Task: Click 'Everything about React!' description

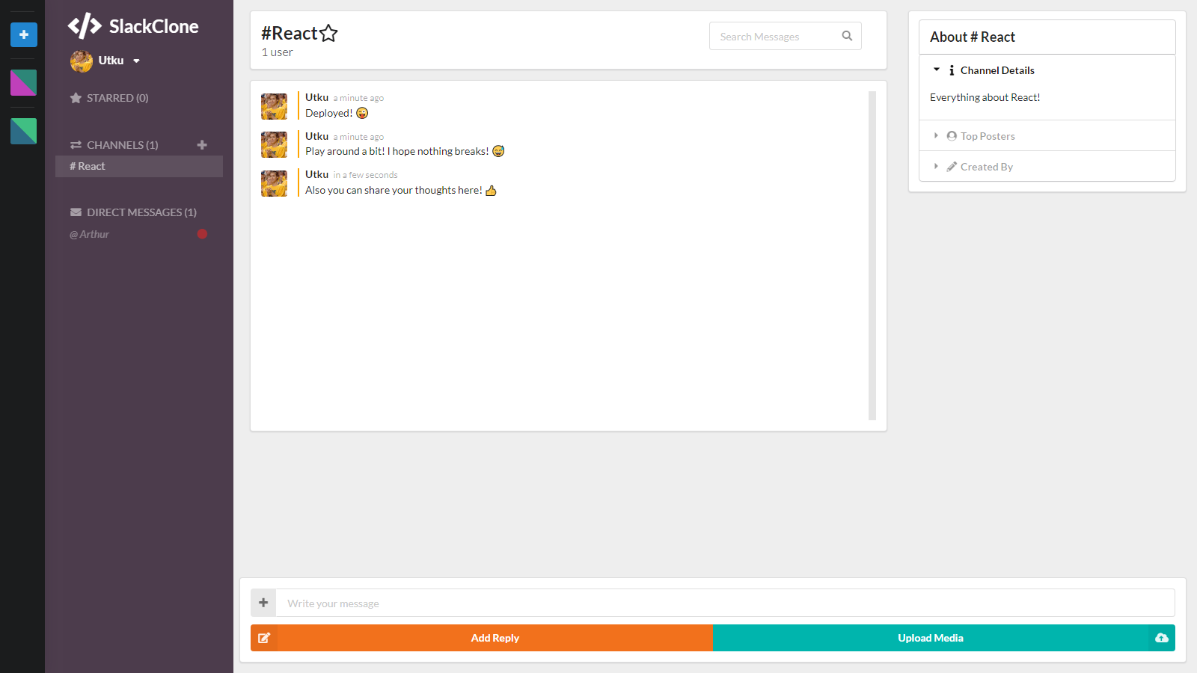Action: coord(985,97)
